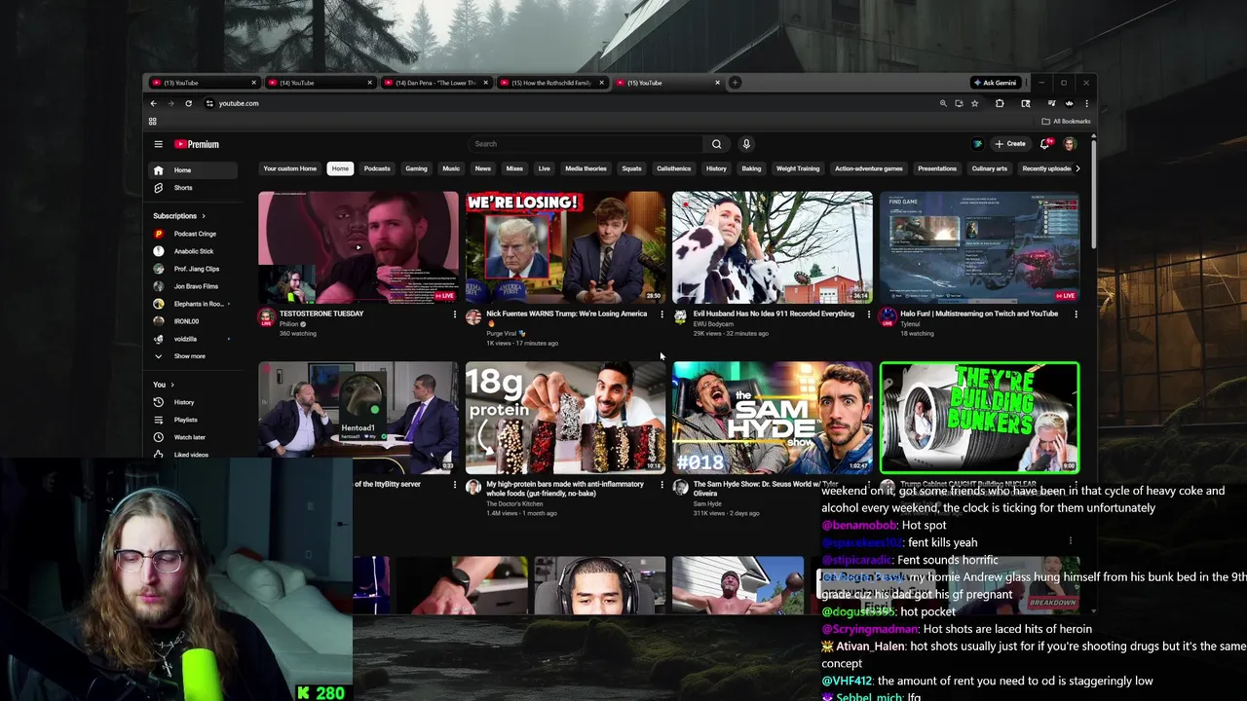Open the Elephants in Roo... subscription
The height and width of the screenshot is (701, 1247).
pos(192,304)
